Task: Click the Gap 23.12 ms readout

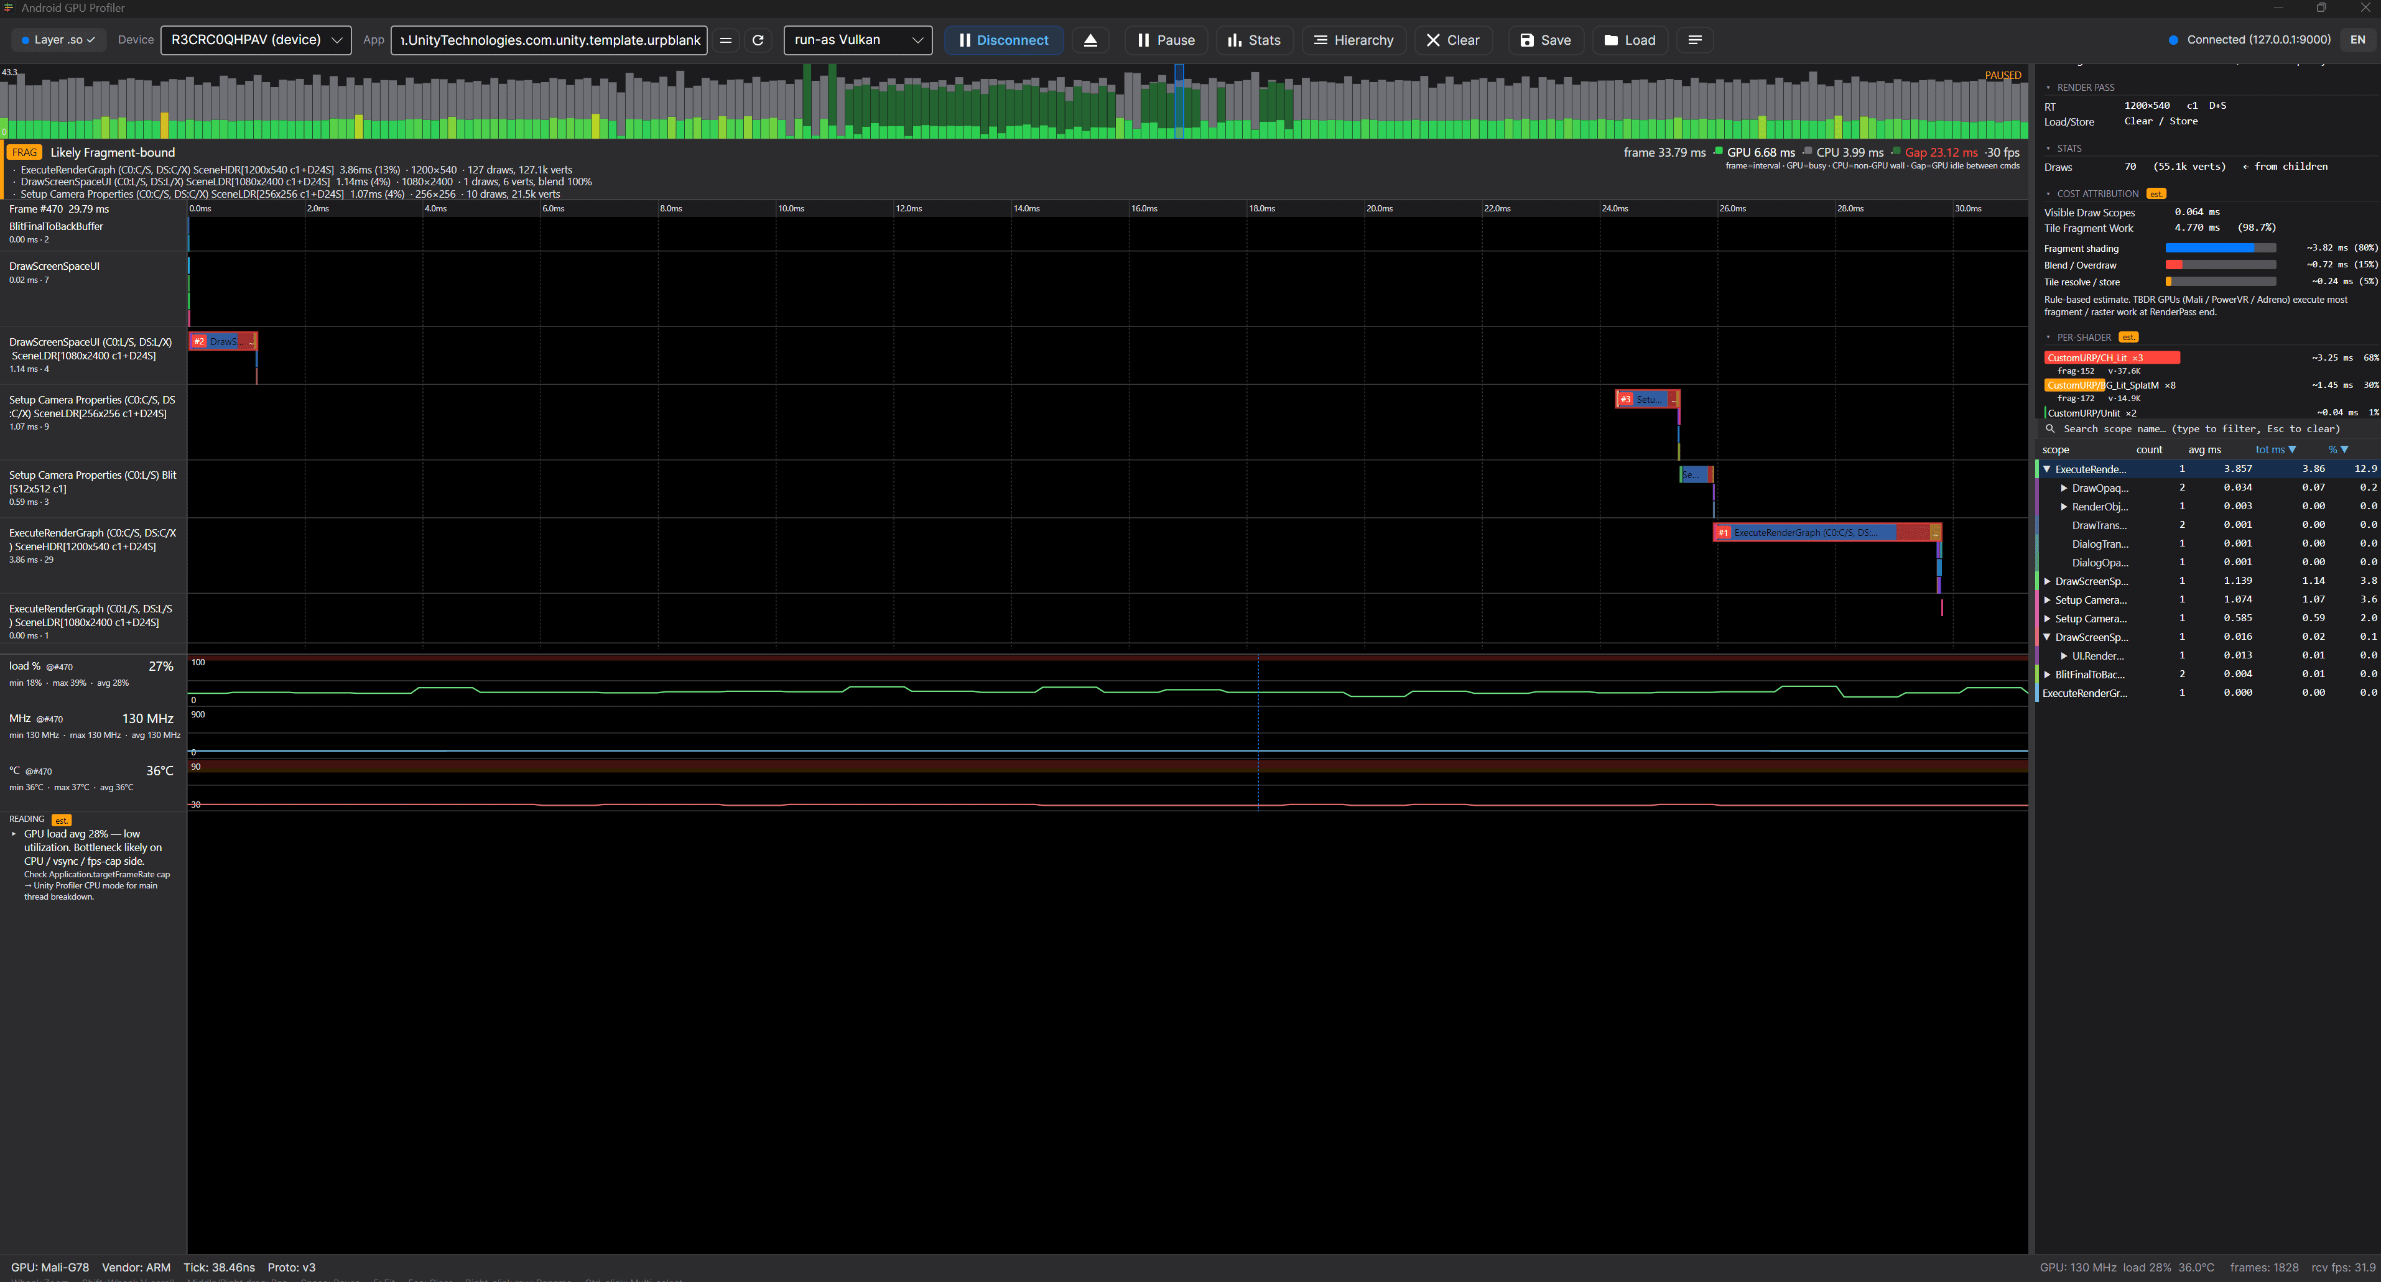Action: (1941, 152)
